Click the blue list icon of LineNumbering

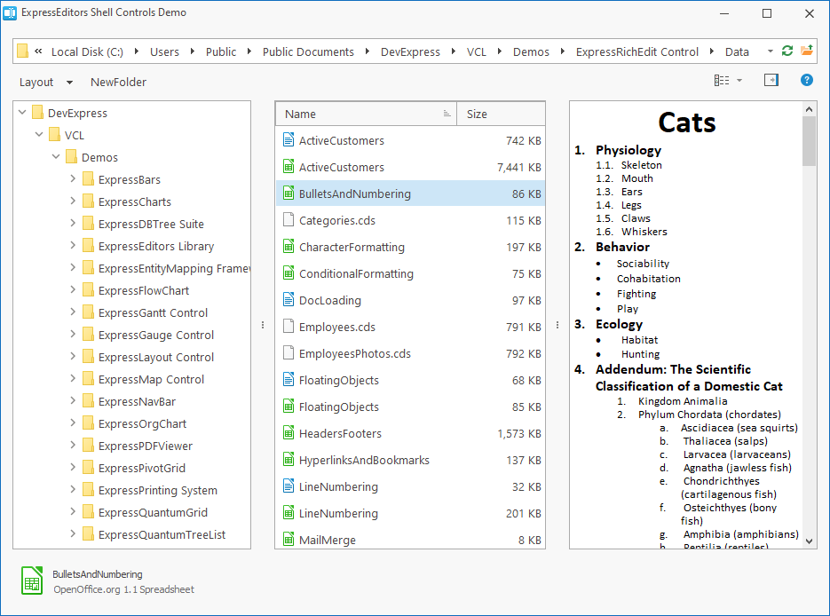(x=289, y=486)
